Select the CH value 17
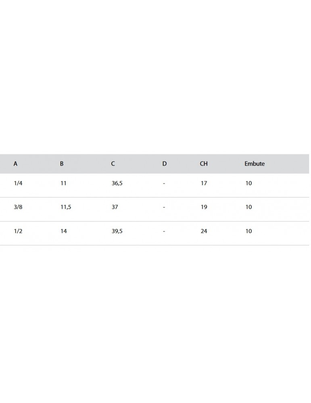Image resolution: width=311 pixels, height=403 pixels. (x=204, y=183)
